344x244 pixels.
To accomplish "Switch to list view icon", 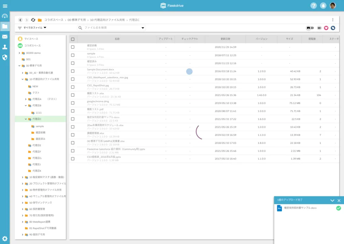I will point(319,28).
